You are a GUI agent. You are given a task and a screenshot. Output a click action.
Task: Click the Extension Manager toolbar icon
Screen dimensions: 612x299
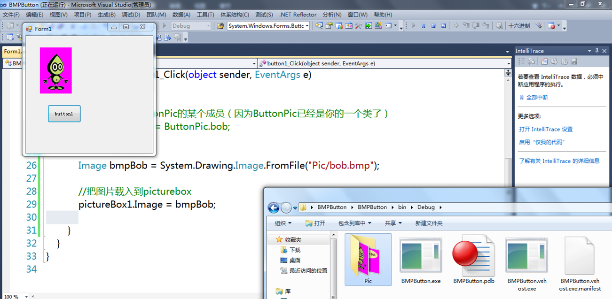coord(378,26)
